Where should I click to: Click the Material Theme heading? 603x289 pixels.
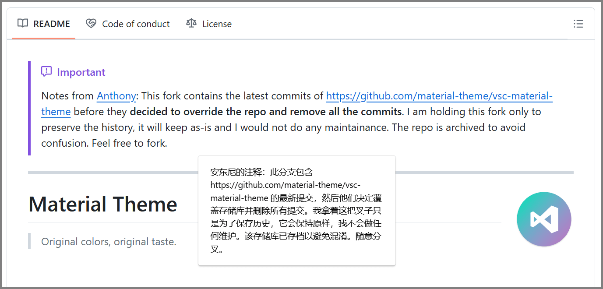pos(102,204)
